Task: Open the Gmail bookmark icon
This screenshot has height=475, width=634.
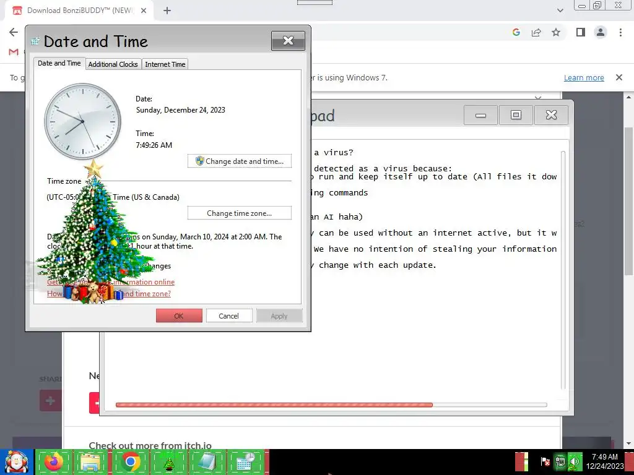Action: coord(14,52)
